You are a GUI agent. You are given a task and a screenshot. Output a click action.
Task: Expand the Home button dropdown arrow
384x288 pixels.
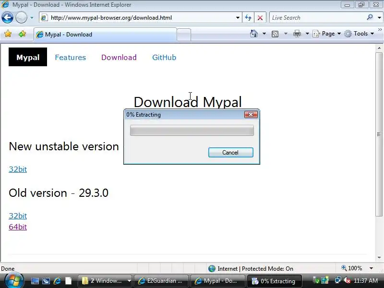[x=264, y=34]
